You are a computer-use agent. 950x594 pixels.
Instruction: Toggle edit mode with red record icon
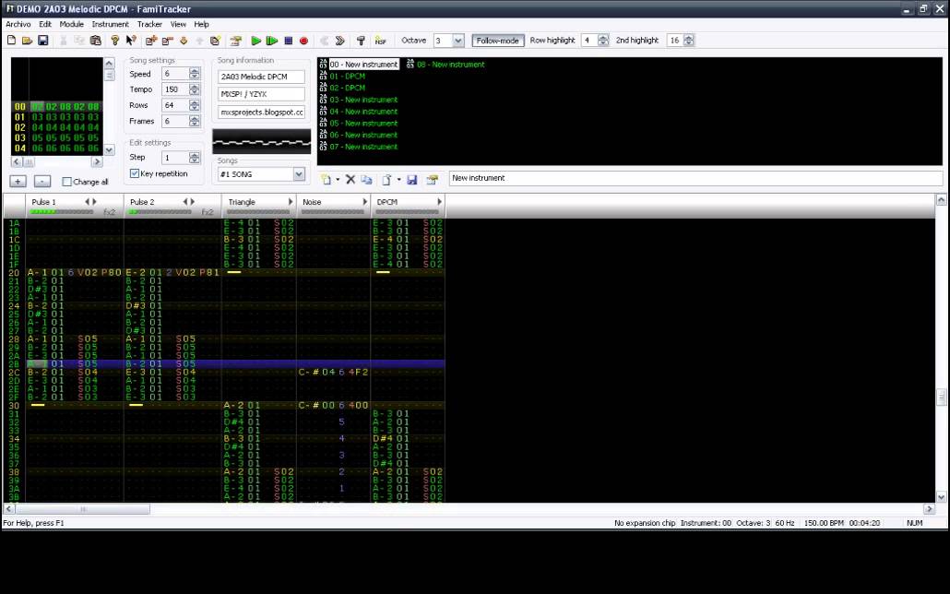click(304, 41)
